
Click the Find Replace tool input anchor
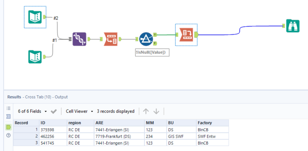(x=70, y=40)
